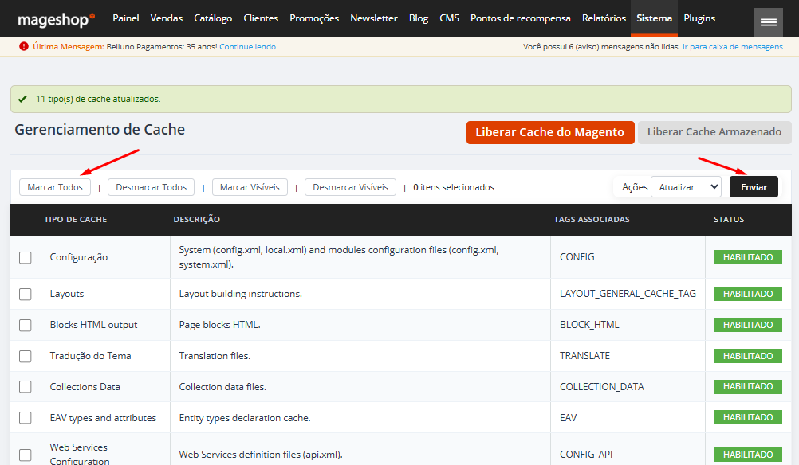Open the Clientes menu
The height and width of the screenshot is (465, 799).
pyautogui.click(x=261, y=18)
